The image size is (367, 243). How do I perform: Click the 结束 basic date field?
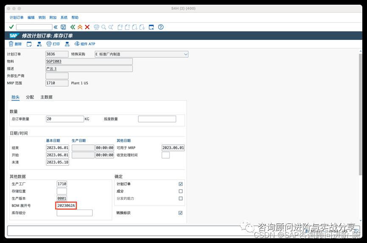click(x=57, y=148)
